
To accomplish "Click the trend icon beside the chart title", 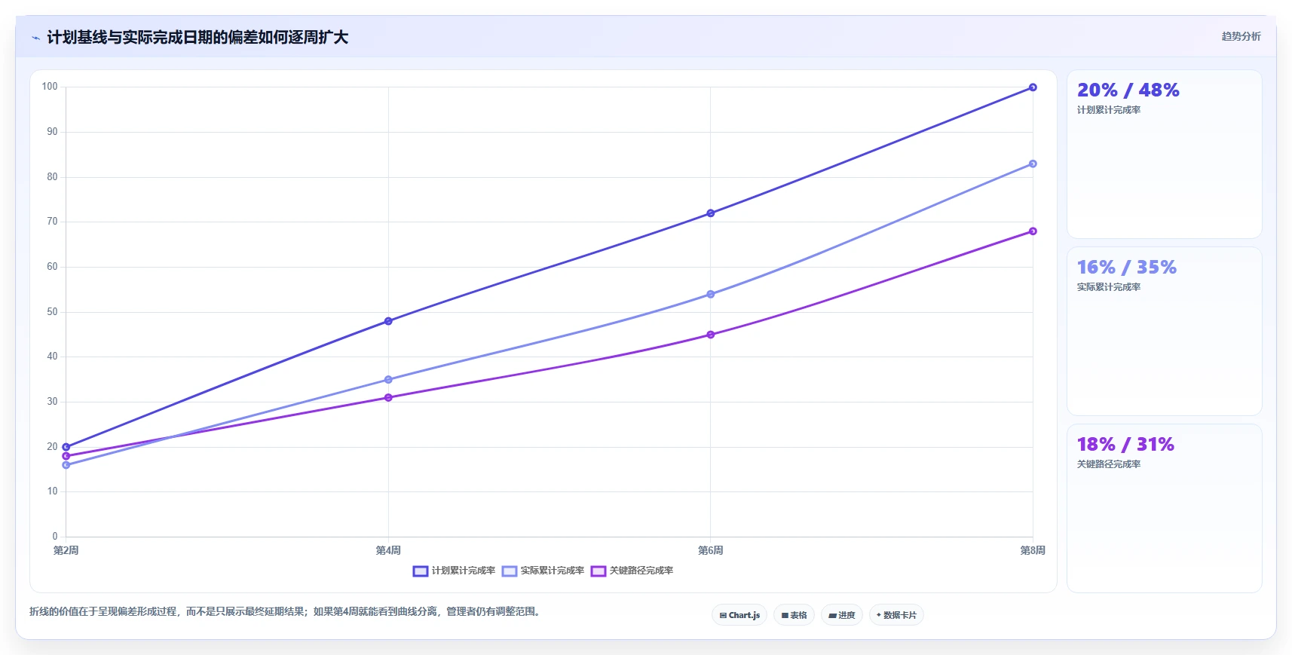I will point(35,38).
